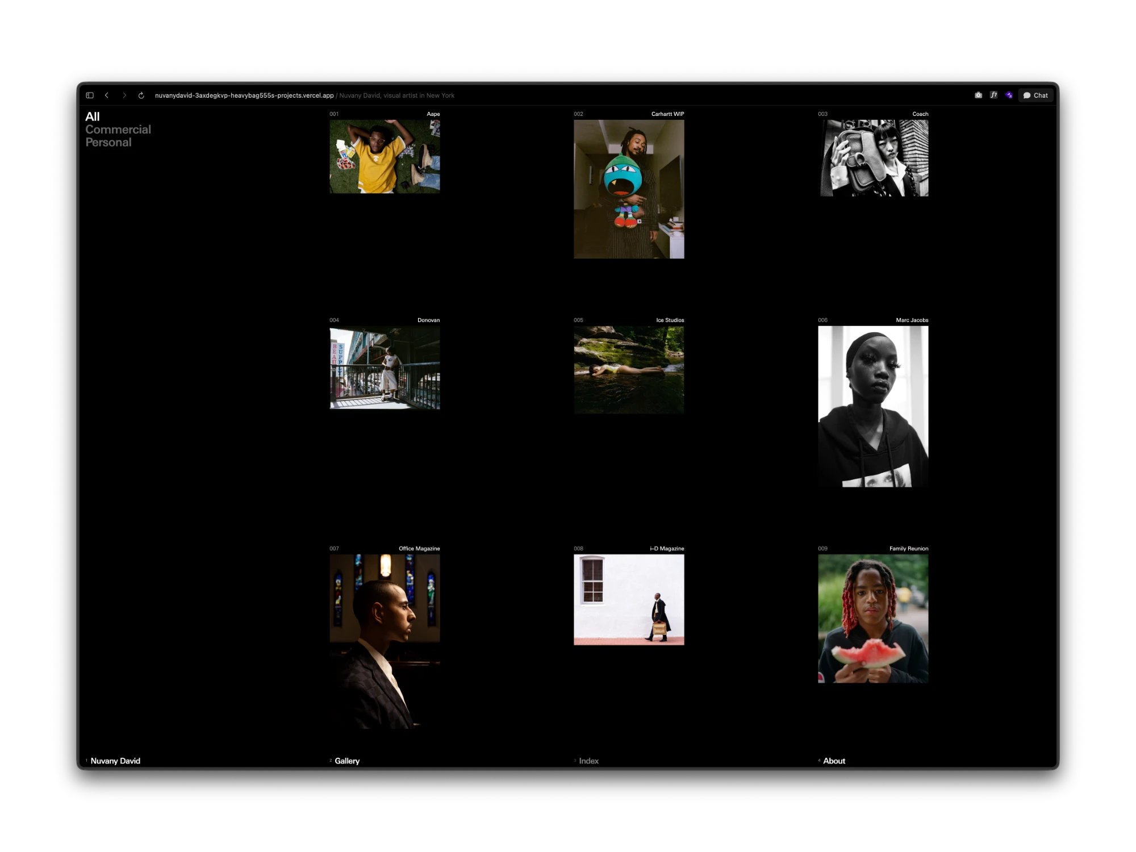Click page title 'Nuvany David, visual artist in New York'
Screen dimensions: 1136x852
pos(396,95)
